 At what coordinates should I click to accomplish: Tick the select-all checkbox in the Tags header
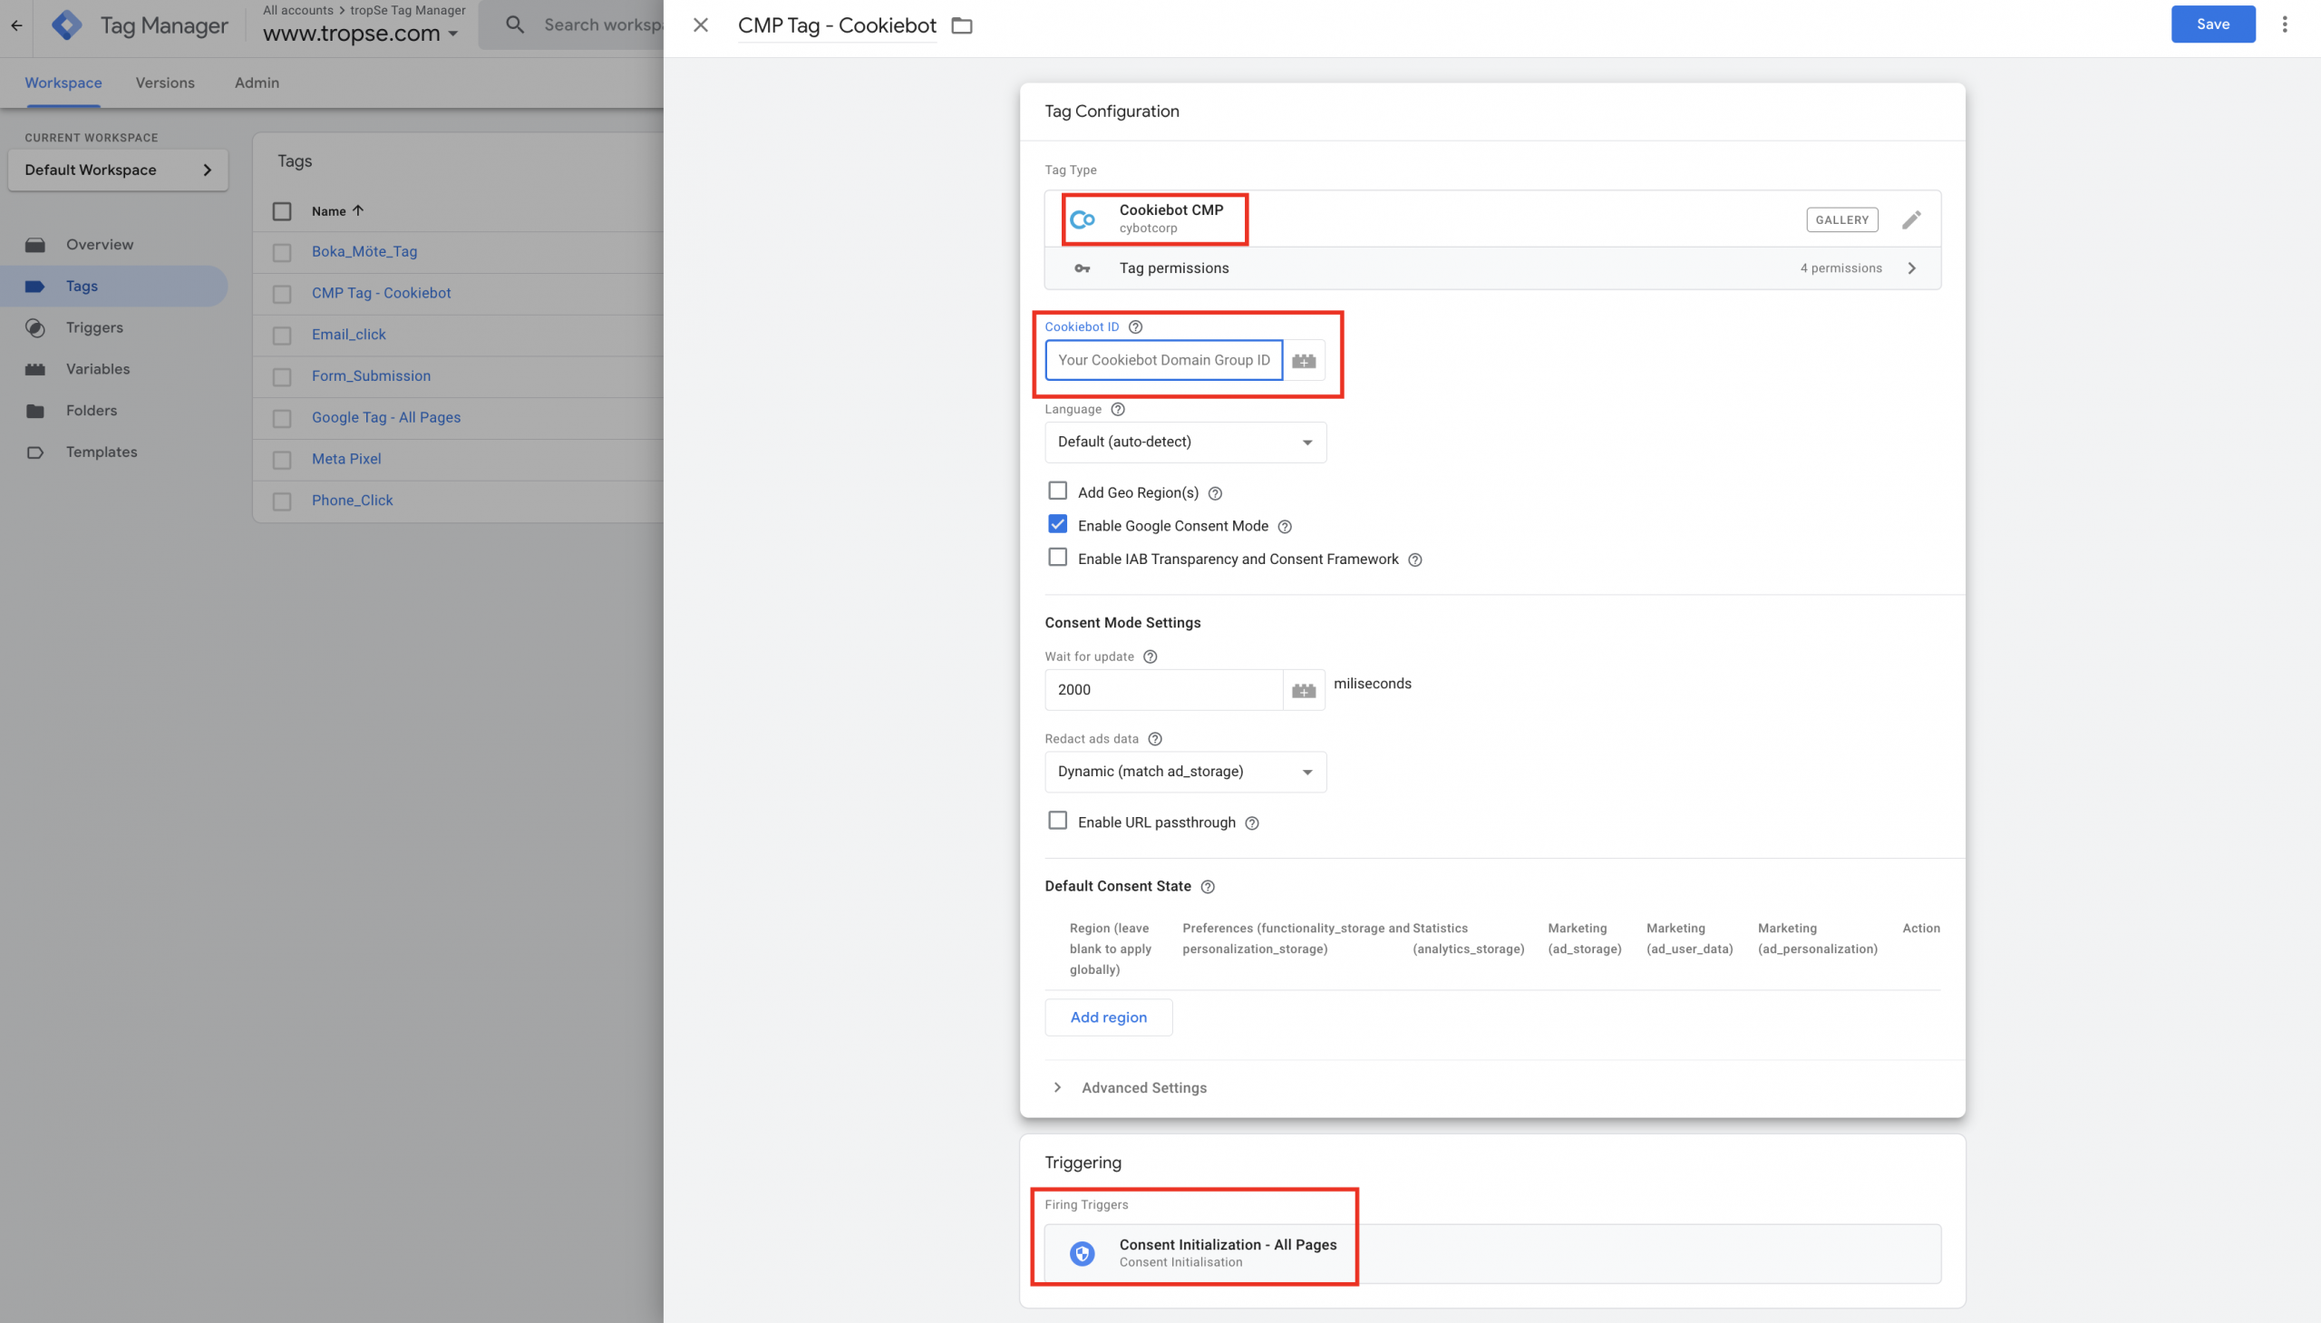[282, 210]
